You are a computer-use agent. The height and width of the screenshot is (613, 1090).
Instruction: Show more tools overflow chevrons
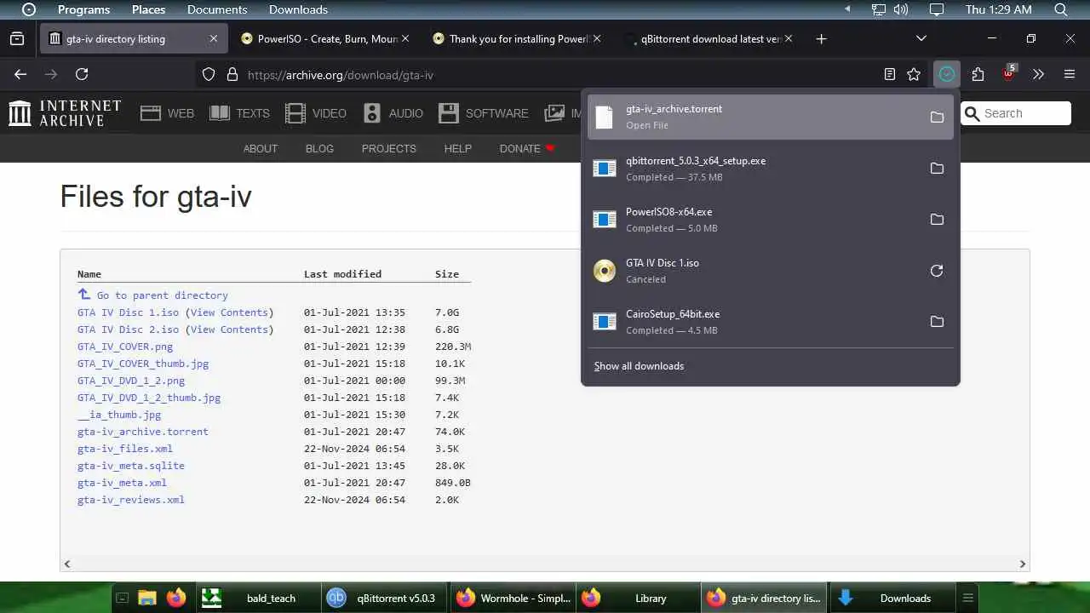[1038, 75]
